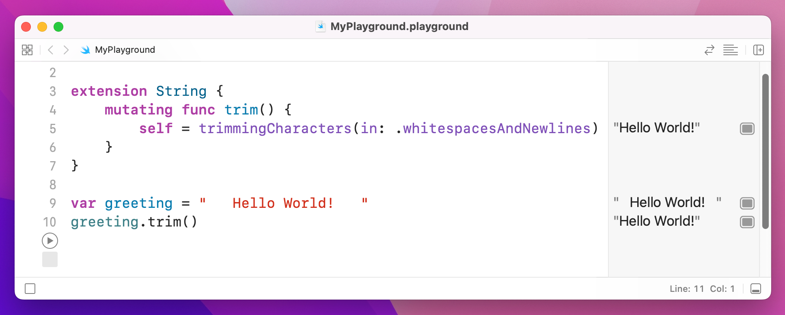
Task: Run playground with the play button
Action: pyautogui.click(x=50, y=241)
